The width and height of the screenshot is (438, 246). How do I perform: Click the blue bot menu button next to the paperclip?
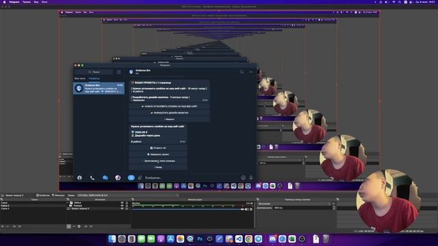click(x=131, y=178)
